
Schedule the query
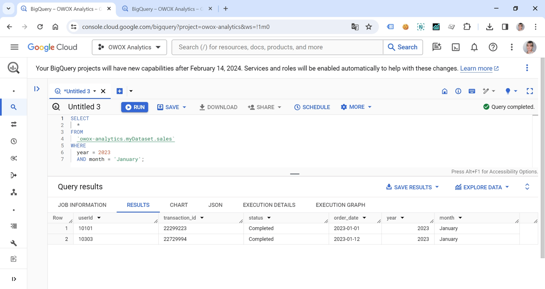pos(312,107)
